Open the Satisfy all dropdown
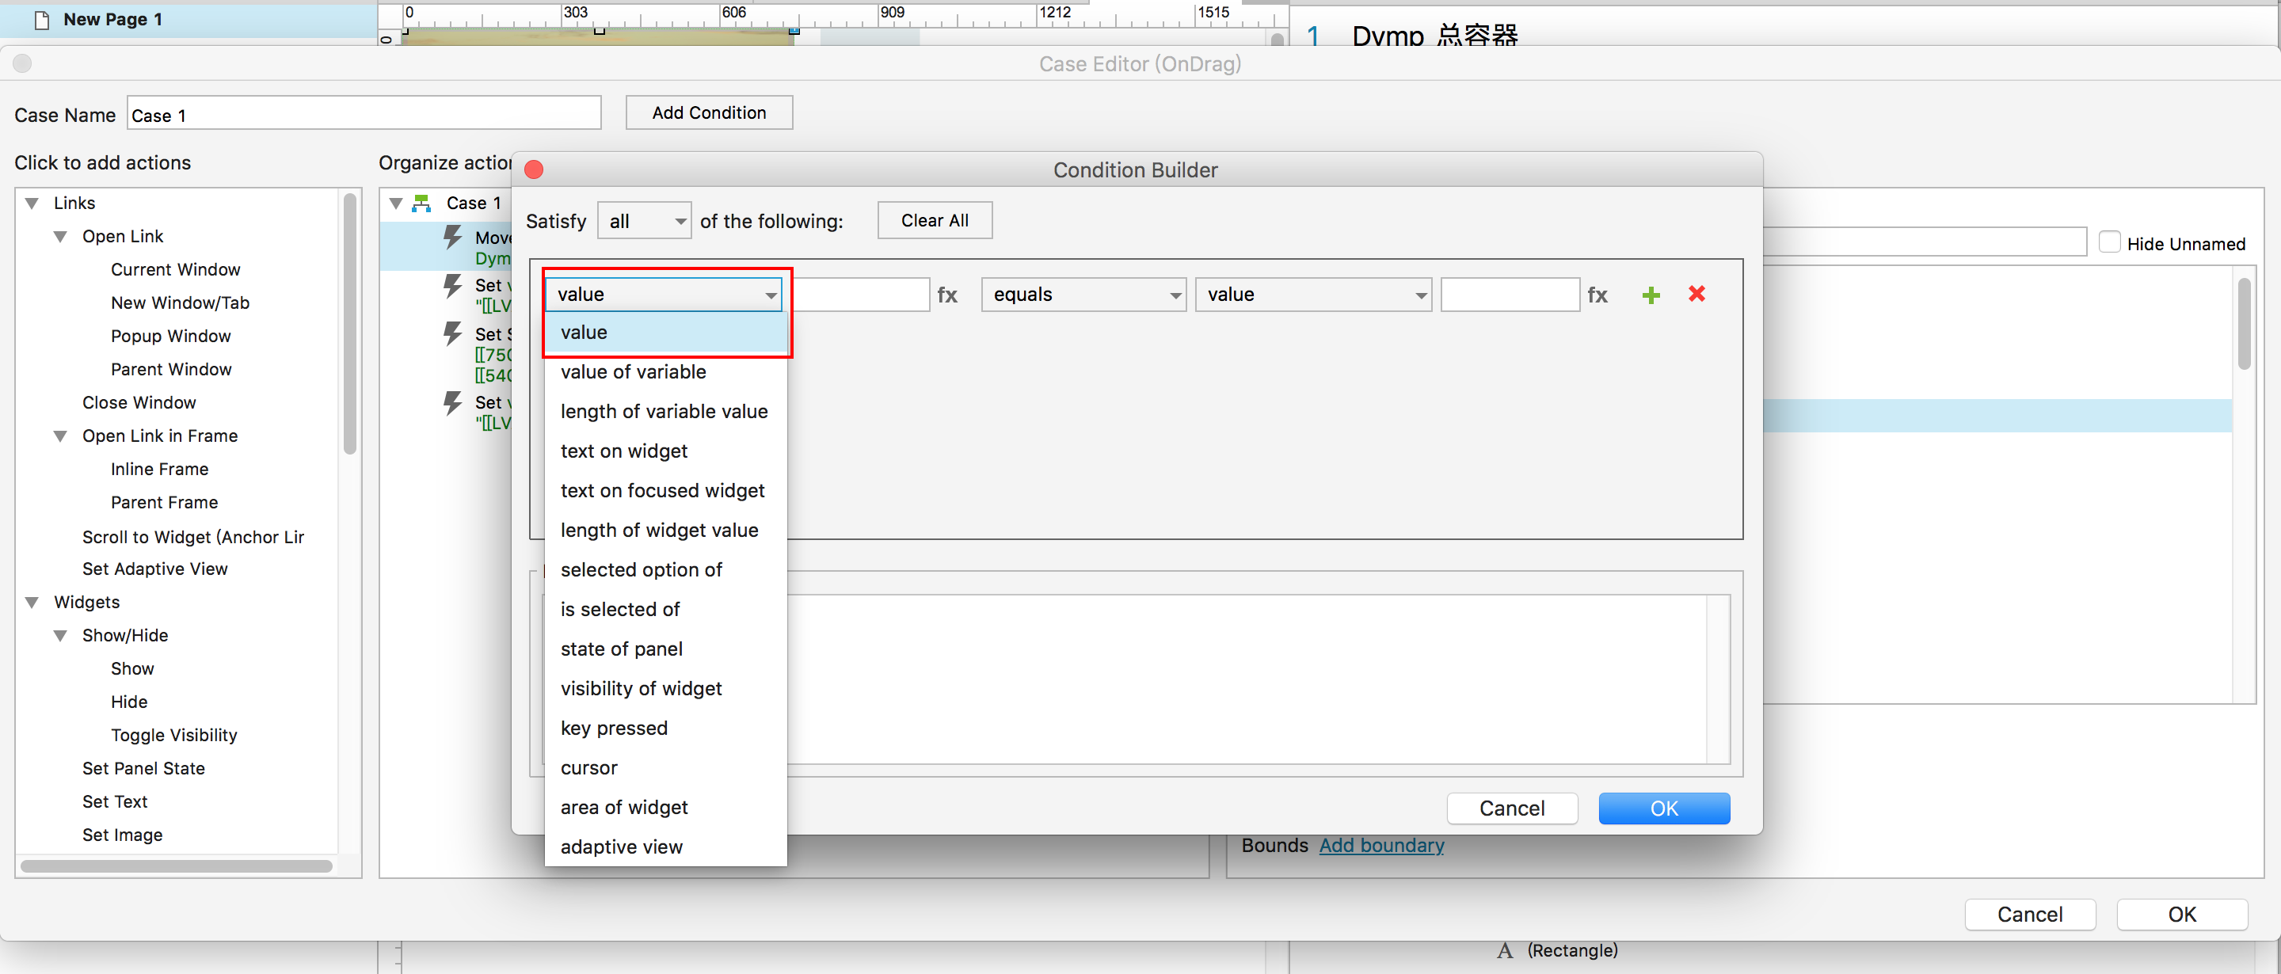Screen dimensions: 2281x974 (645, 220)
